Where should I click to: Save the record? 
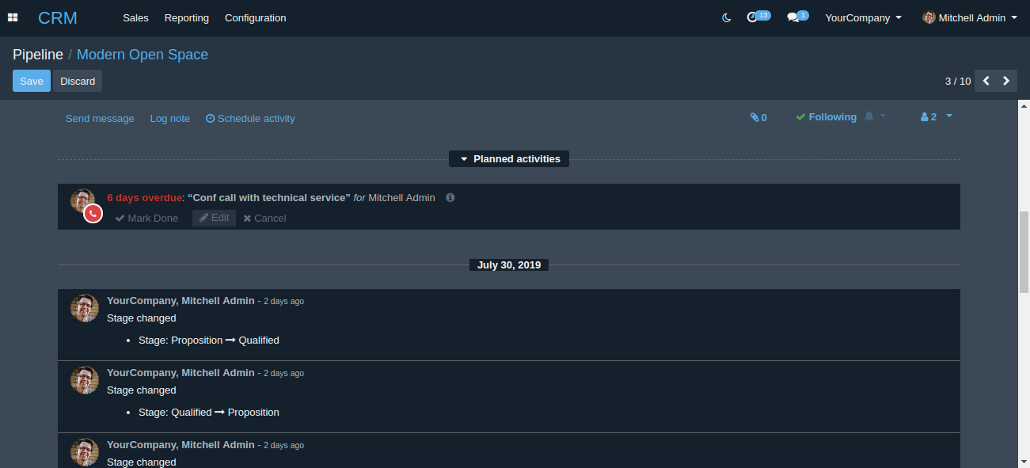click(32, 81)
